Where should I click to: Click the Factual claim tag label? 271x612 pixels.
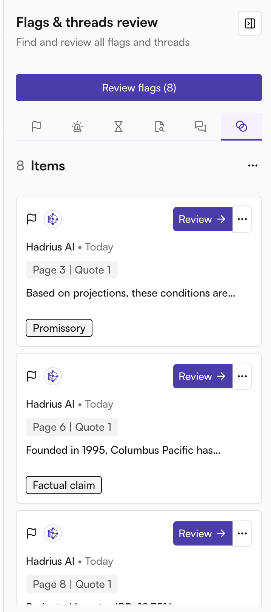[64, 485]
